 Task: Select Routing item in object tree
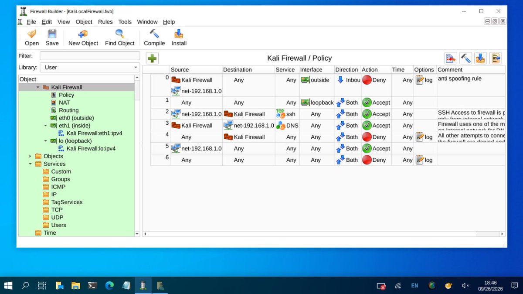68,110
